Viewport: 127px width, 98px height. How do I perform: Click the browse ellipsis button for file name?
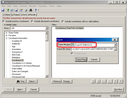tap(115, 49)
